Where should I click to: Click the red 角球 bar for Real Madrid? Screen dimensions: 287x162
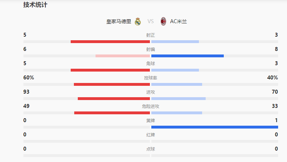pos(110,70)
